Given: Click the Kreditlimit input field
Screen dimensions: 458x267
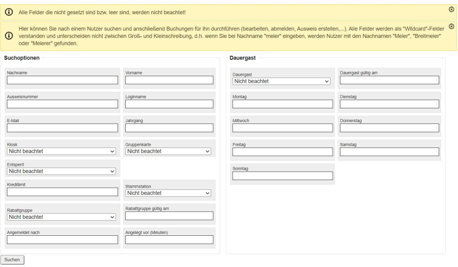Looking at the screenshot, I should 63,192.
